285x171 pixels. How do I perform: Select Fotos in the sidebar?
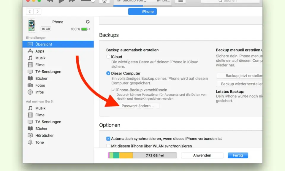tap(58, 85)
